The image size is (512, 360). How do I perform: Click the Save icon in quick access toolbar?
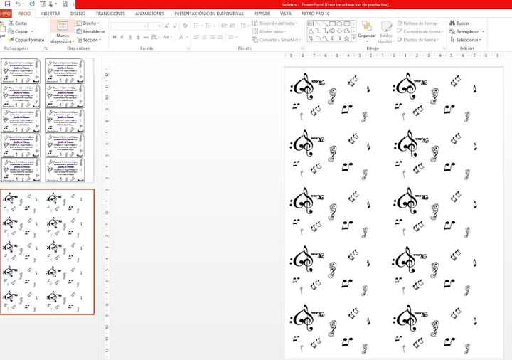[7, 4]
